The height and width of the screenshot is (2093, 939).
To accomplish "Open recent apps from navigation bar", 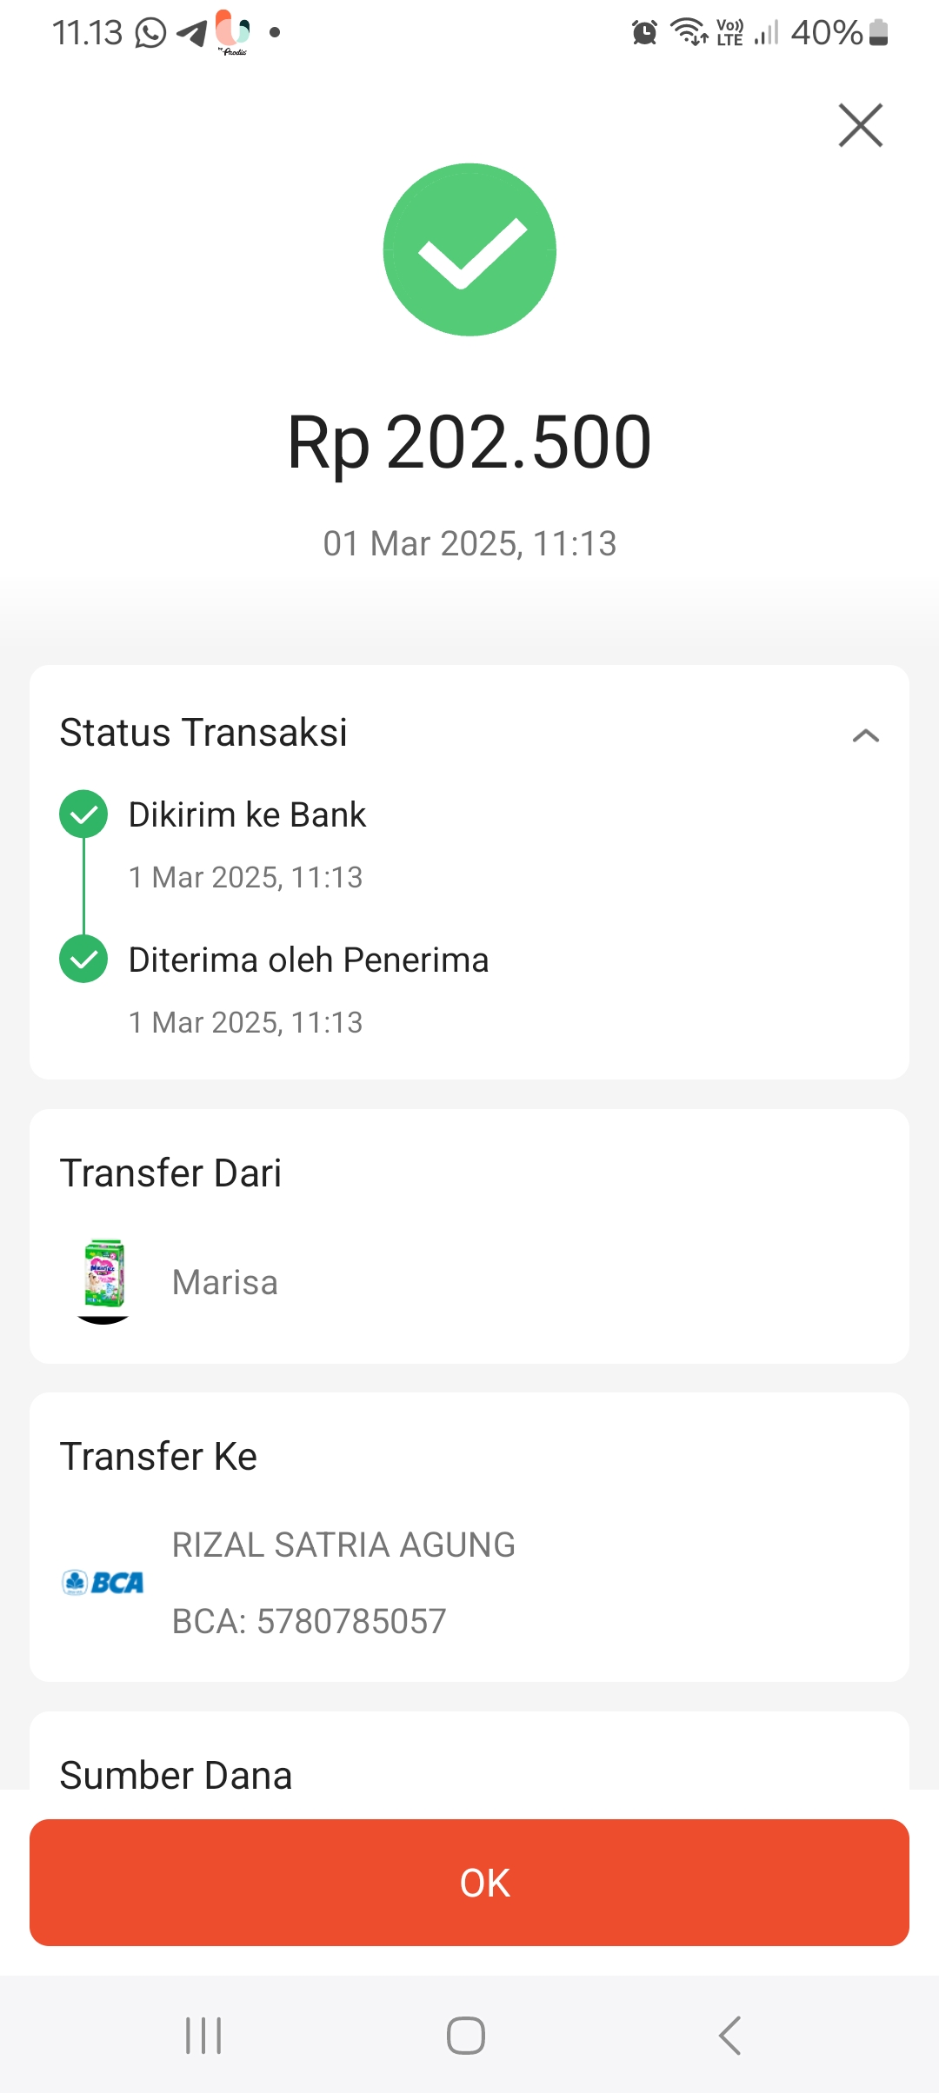I will (203, 2036).
